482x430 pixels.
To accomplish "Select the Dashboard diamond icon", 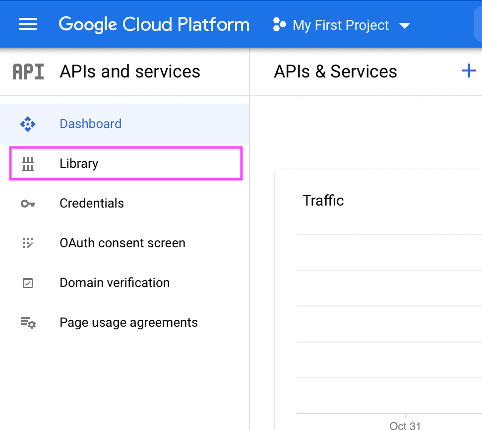I will (x=28, y=124).
